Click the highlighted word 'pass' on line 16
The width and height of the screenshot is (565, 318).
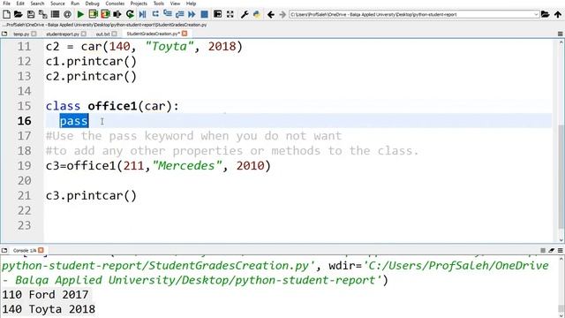pos(74,121)
